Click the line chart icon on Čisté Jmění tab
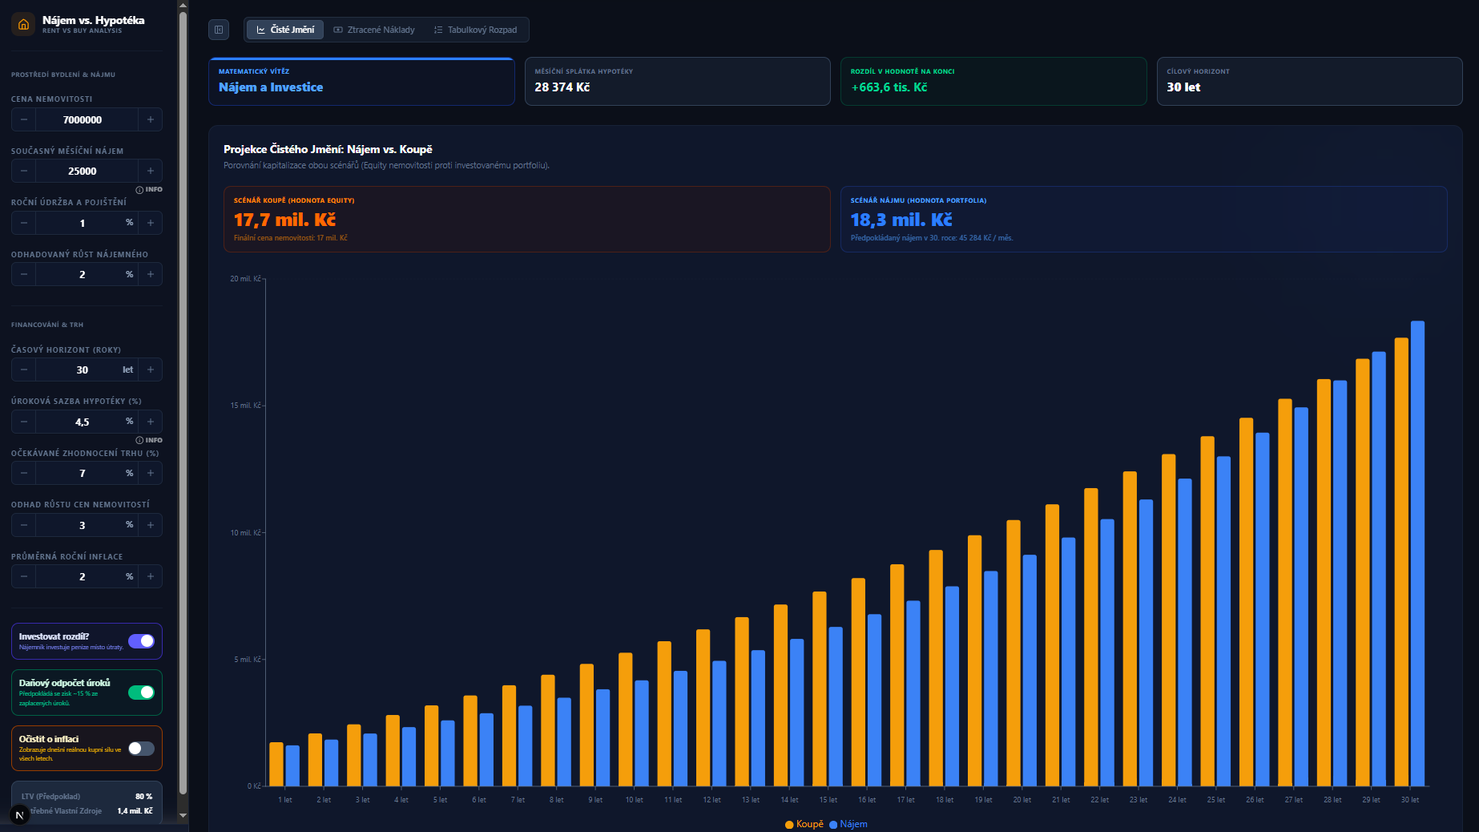The image size is (1479, 832). point(260,29)
